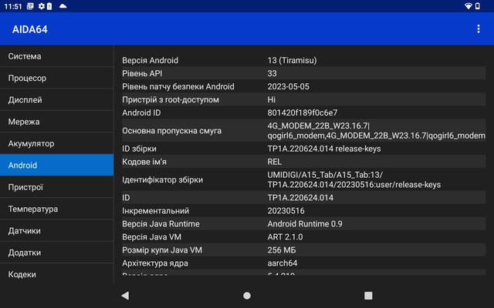Tap the battery icon at top right
Viewport: 494px width, 308px height.
[x=478, y=6]
